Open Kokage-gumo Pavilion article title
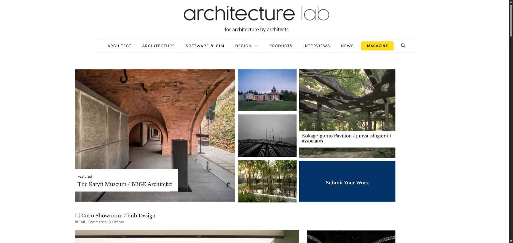513x243 pixels. click(347, 138)
